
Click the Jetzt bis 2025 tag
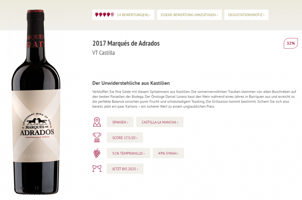coord(125,169)
